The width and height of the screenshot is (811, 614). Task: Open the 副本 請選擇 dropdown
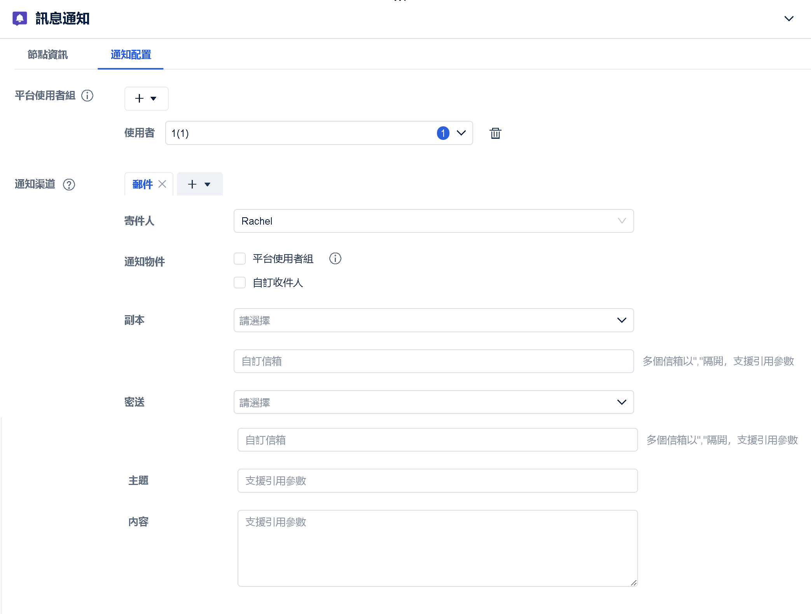[x=433, y=320]
